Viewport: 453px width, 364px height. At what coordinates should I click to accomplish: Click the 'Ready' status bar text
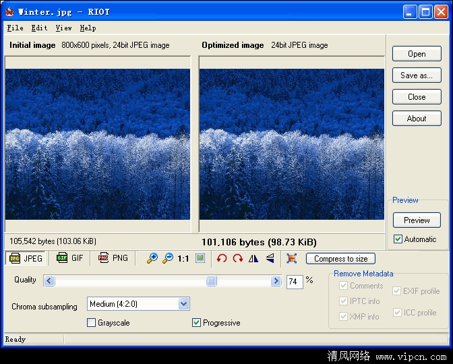click(16, 339)
